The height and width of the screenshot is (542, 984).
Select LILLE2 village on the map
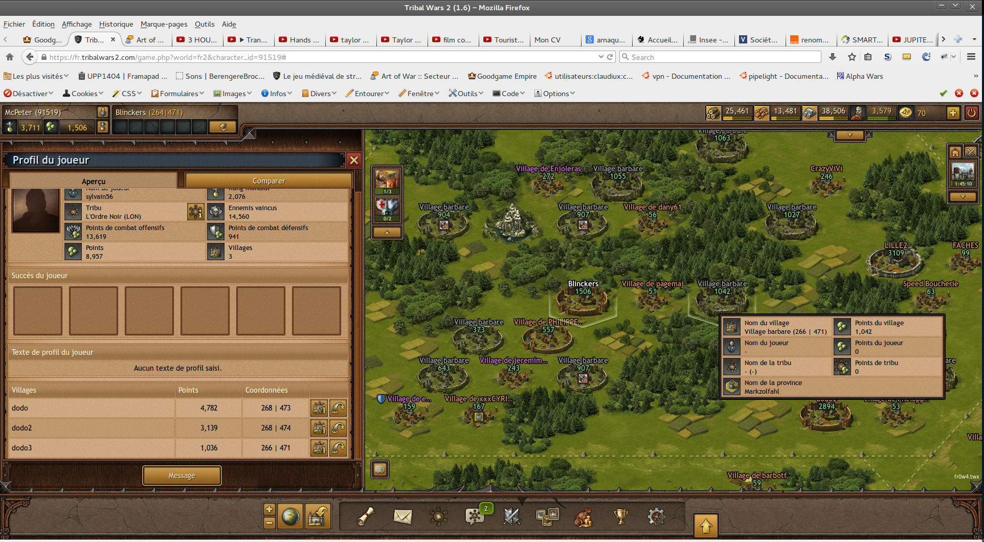coord(896,261)
